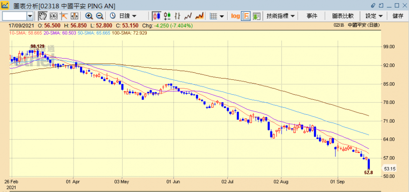Click the binoculars view icon
This screenshot has height=192, width=409.
coord(54,16)
